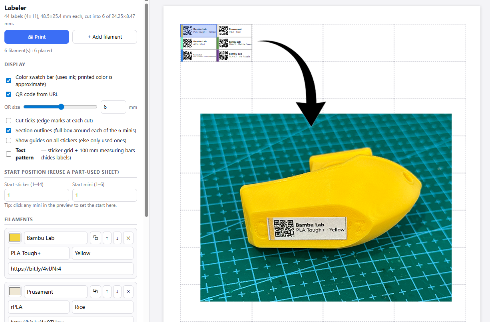The image size is (490, 322).
Task: Click the Bambu Lab brand name field
Action: click(x=56, y=238)
